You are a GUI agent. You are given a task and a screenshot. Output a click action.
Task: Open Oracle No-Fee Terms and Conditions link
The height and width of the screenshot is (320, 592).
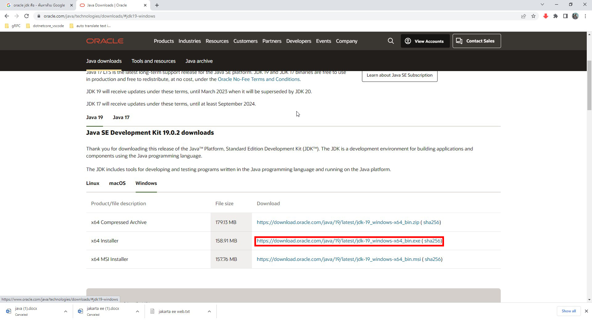point(259,79)
